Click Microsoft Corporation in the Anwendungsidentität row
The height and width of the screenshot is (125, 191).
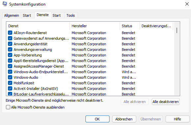point(89,44)
